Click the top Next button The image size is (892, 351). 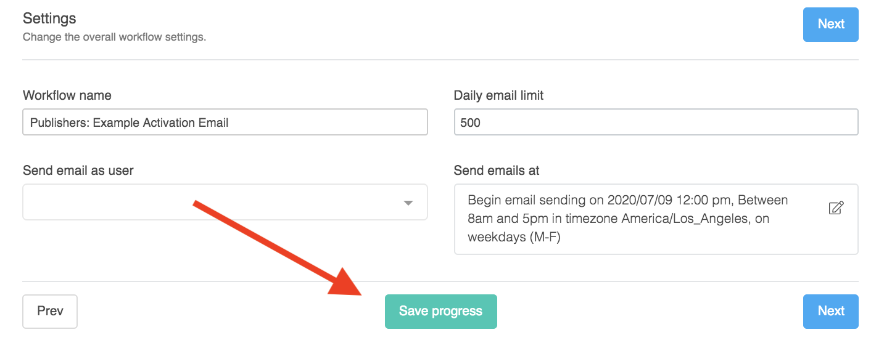click(x=830, y=24)
